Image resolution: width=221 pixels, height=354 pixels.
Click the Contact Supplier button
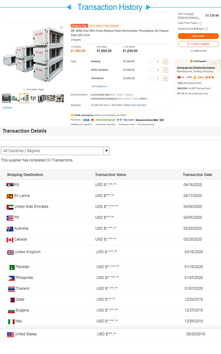198,44
